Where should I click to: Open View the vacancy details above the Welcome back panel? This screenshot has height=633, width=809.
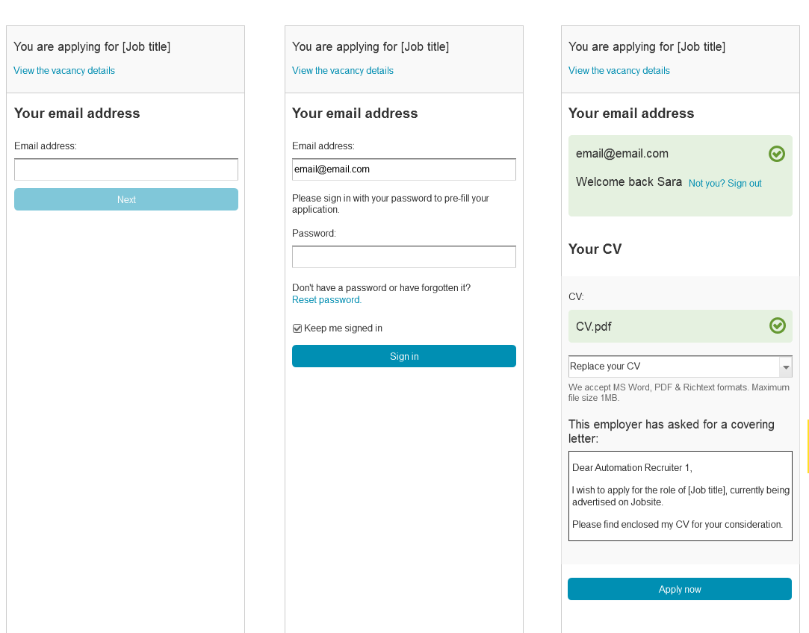click(x=619, y=71)
